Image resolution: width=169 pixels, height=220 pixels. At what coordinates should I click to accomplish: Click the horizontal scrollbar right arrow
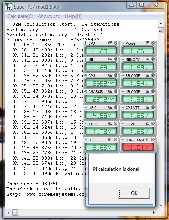(x=154, y=213)
